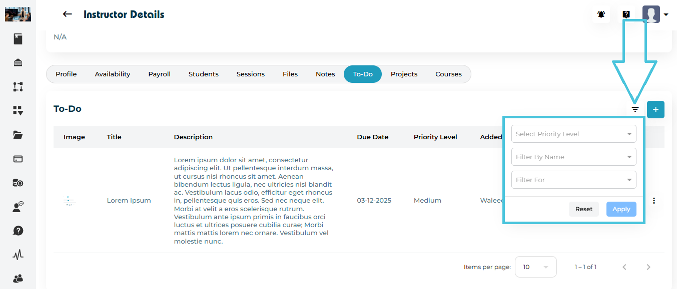677x289 pixels.
Task: Open the Items per page dropdown
Action: pos(535,267)
